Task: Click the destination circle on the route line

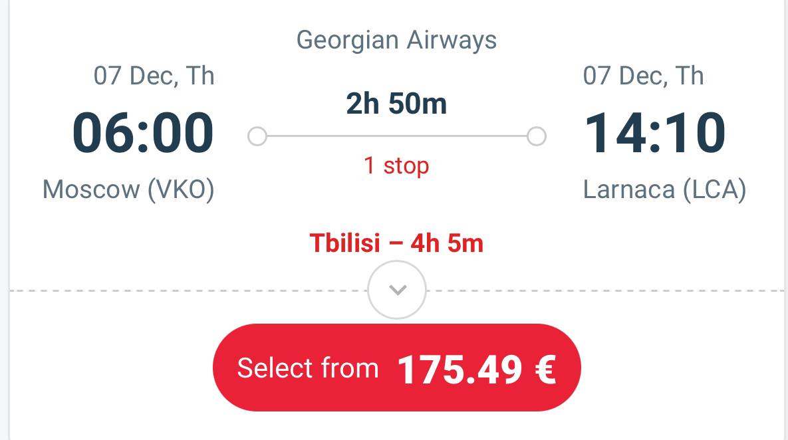Action: coord(537,137)
